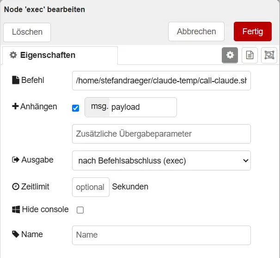Click the plus icon beside Anhängen
280x258 pixels.
coord(15,106)
